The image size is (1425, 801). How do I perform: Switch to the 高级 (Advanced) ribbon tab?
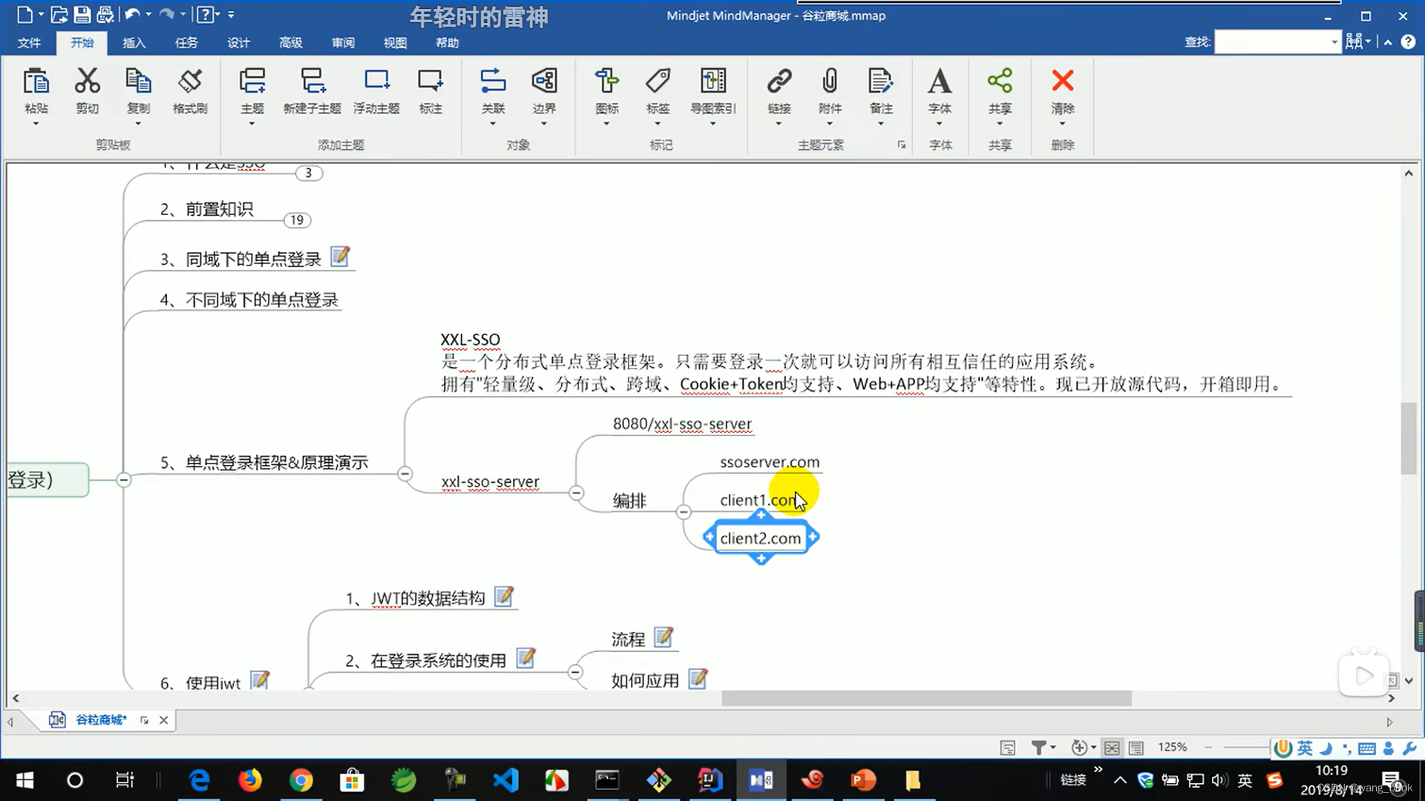[x=290, y=42]
